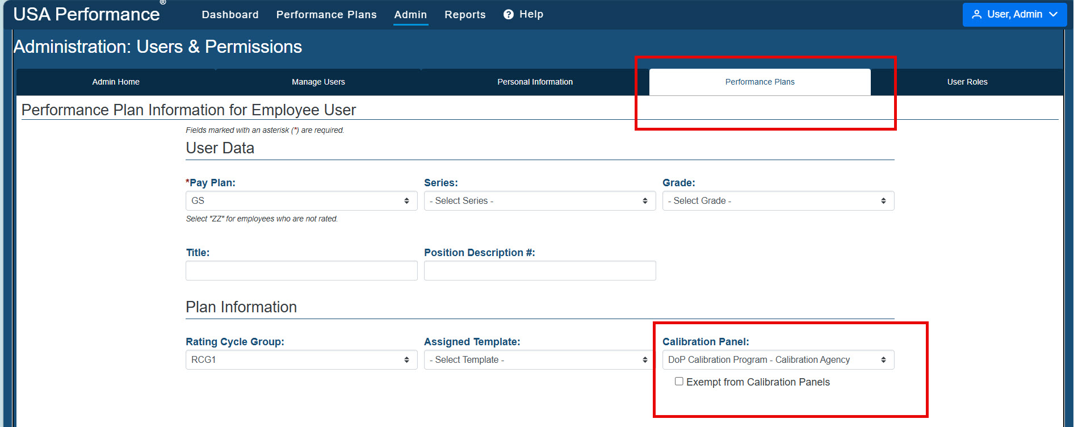
Task: Open the Assigned Template dropdown
Action: pos(540,359)
